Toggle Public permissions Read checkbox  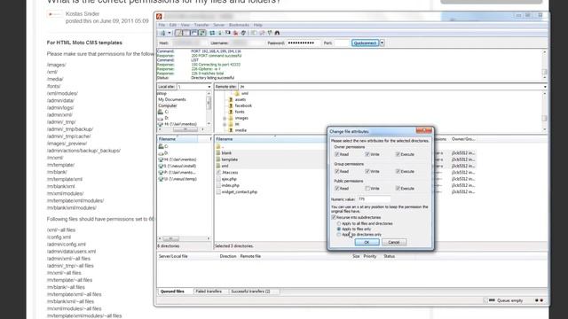[337, 189]
